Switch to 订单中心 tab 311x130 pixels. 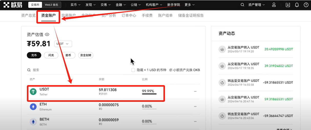(x=129, y=15)
